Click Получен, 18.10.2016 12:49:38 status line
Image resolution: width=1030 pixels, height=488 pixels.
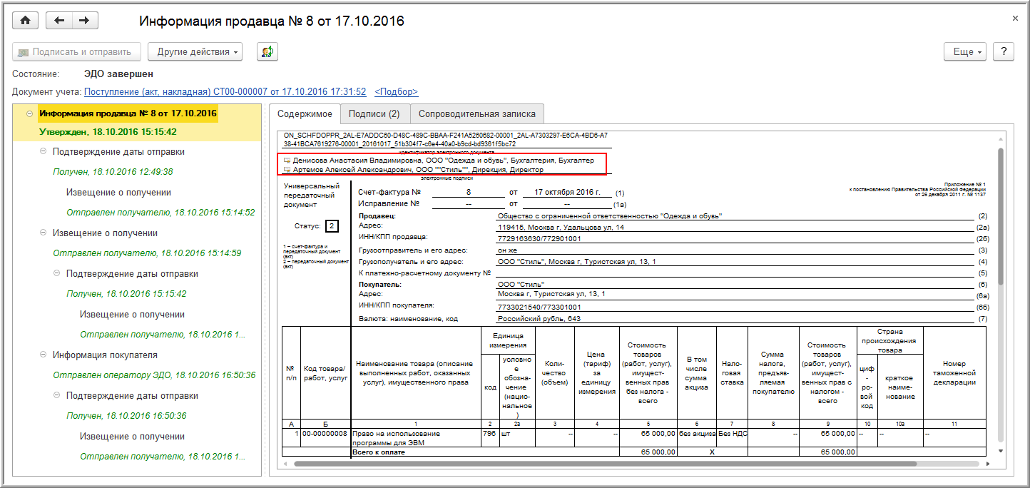click(113, 172)
